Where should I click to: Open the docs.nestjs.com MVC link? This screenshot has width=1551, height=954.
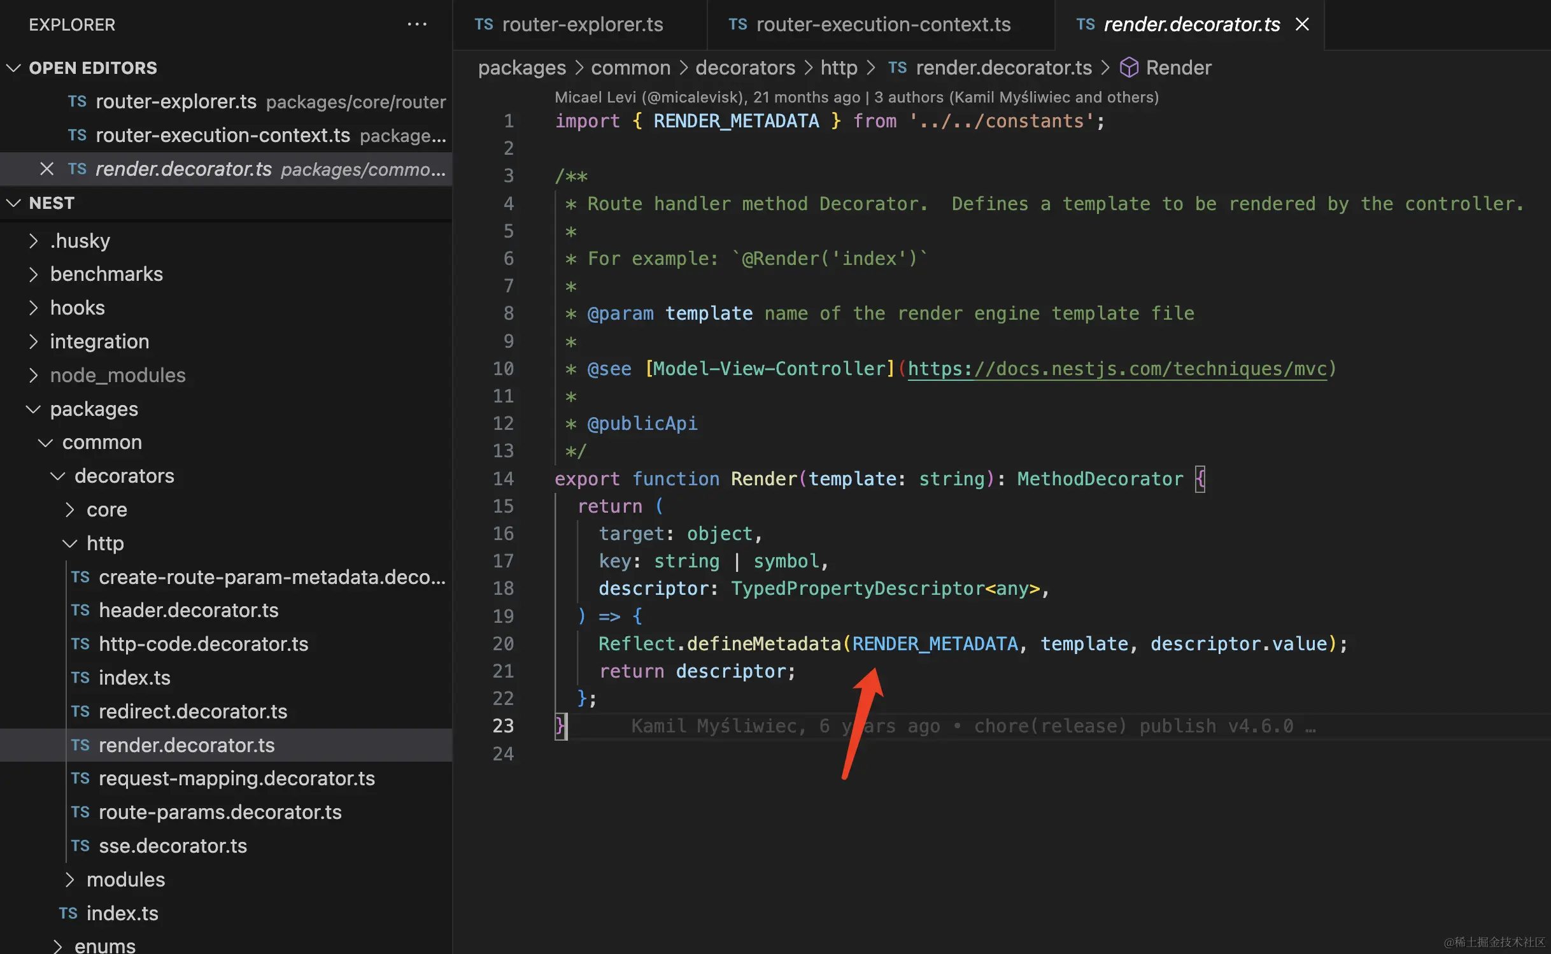[1117, 369]
